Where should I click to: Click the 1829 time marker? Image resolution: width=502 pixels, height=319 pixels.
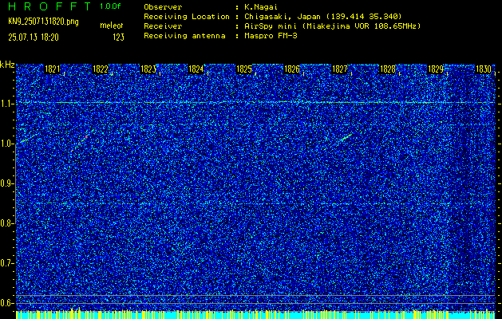(436, 69)
